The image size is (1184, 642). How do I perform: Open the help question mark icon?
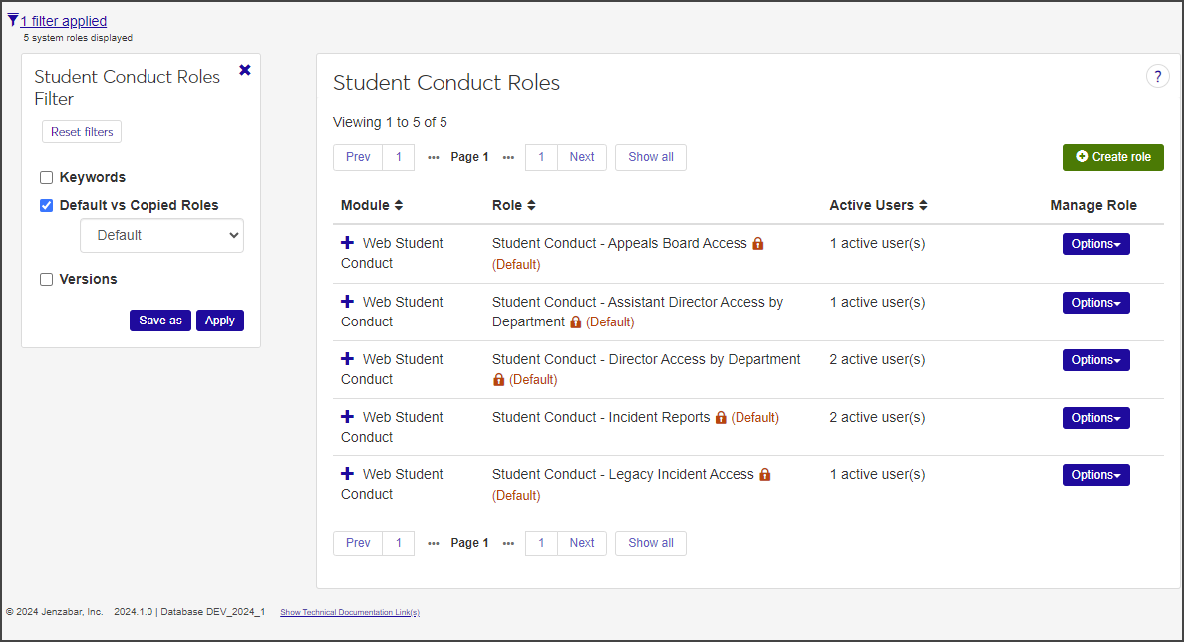1157,77
